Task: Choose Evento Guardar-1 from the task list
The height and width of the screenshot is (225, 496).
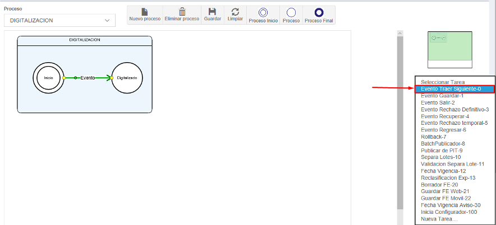Action: pos(442,96)
